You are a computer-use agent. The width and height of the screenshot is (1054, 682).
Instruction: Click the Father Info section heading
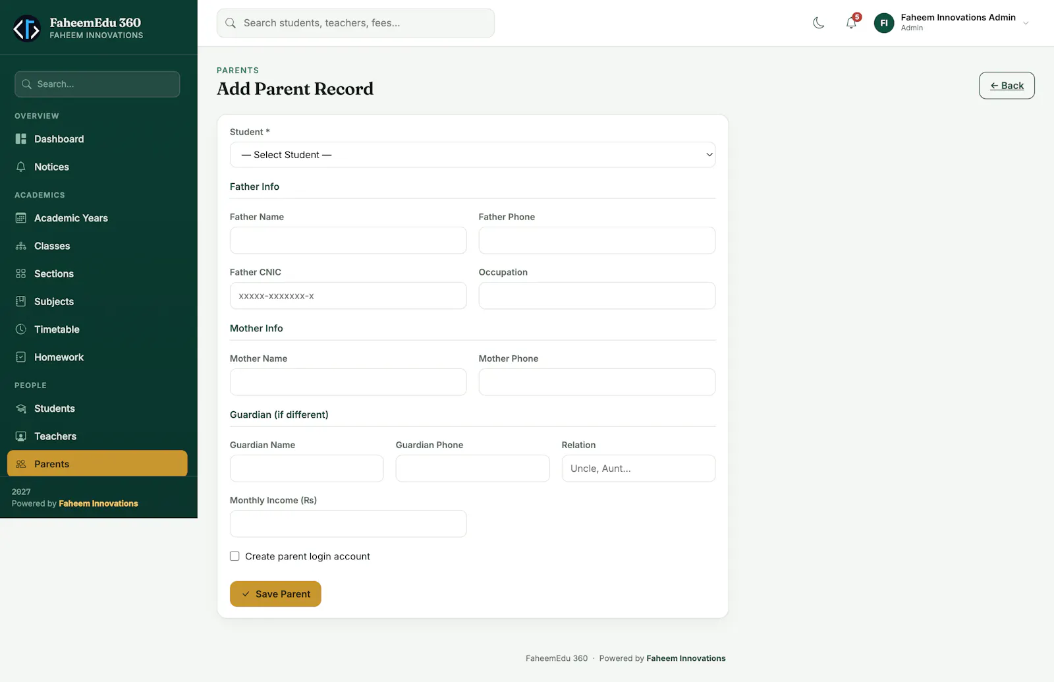[254, 186]
